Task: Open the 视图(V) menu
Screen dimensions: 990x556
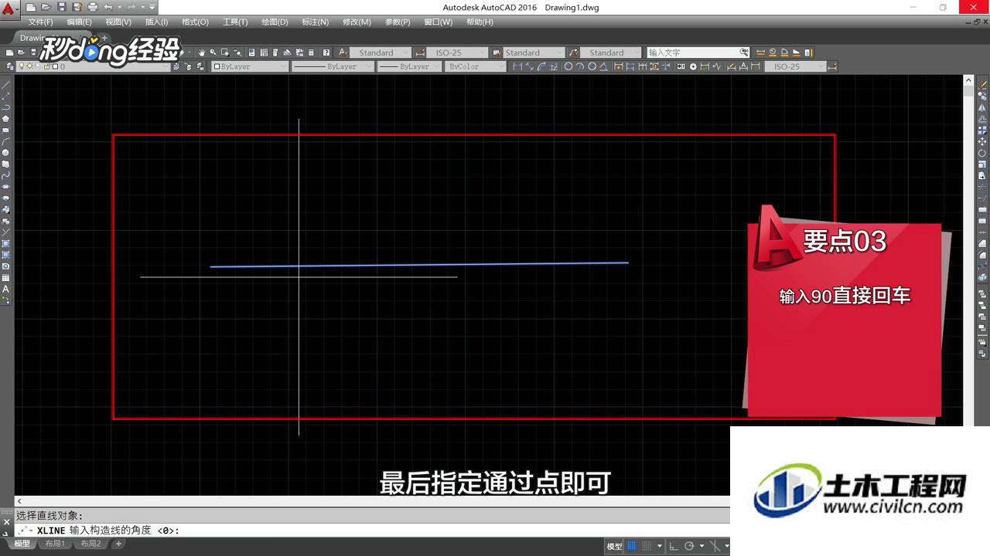Action: [x=118, y=22]
